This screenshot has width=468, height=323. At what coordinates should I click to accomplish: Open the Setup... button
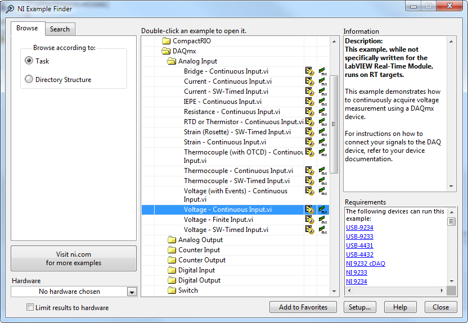point(359,307)
